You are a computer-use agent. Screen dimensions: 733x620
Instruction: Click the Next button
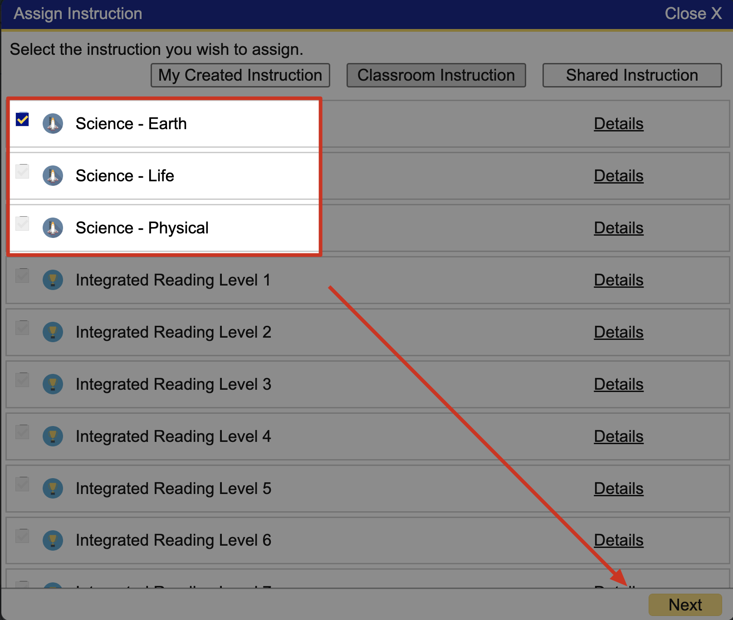[x=684, y=605]
